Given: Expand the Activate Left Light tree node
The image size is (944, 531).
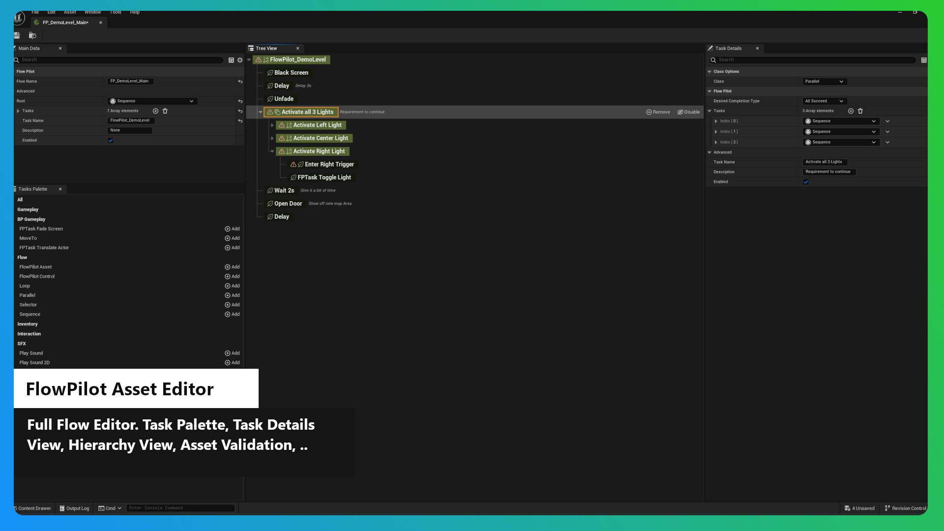Looking at the screenshot, I should (x=272, y=125).
